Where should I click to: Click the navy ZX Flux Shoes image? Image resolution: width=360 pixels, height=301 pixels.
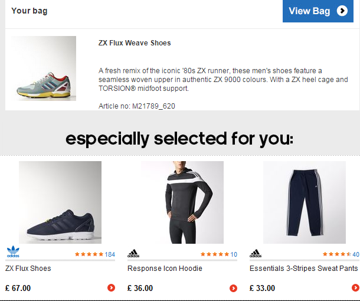(60, 202)
